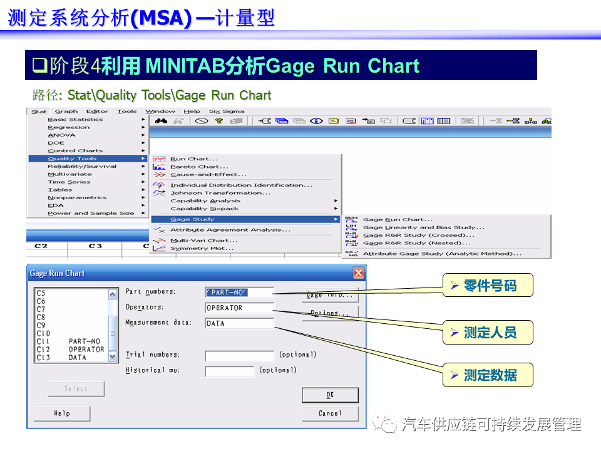Click the GO/NO icon for Attribute Gage Study

pos(351,253)
